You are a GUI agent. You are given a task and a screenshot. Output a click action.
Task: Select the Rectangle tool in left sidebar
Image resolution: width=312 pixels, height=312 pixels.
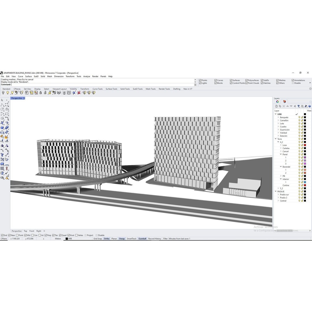pyautogui.click(x=7, y=114)
